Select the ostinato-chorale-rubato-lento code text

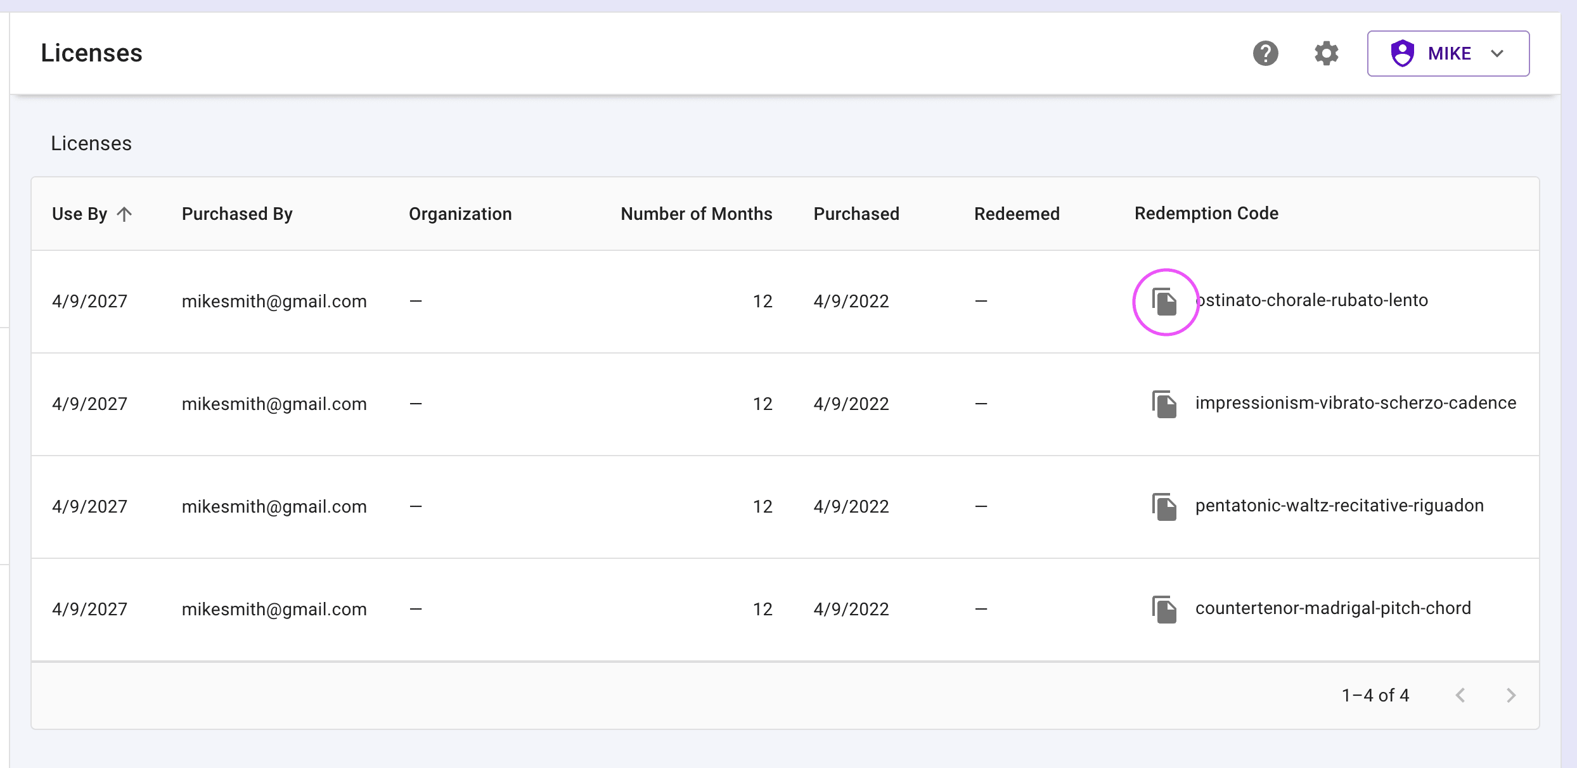(1312, 300)
